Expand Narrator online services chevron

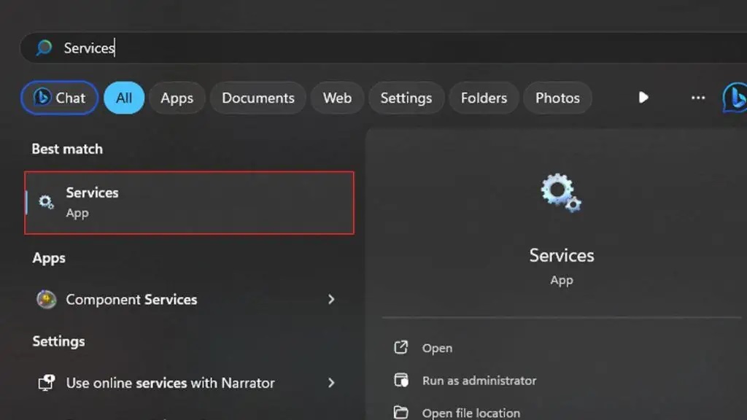[x=331, y=383]
